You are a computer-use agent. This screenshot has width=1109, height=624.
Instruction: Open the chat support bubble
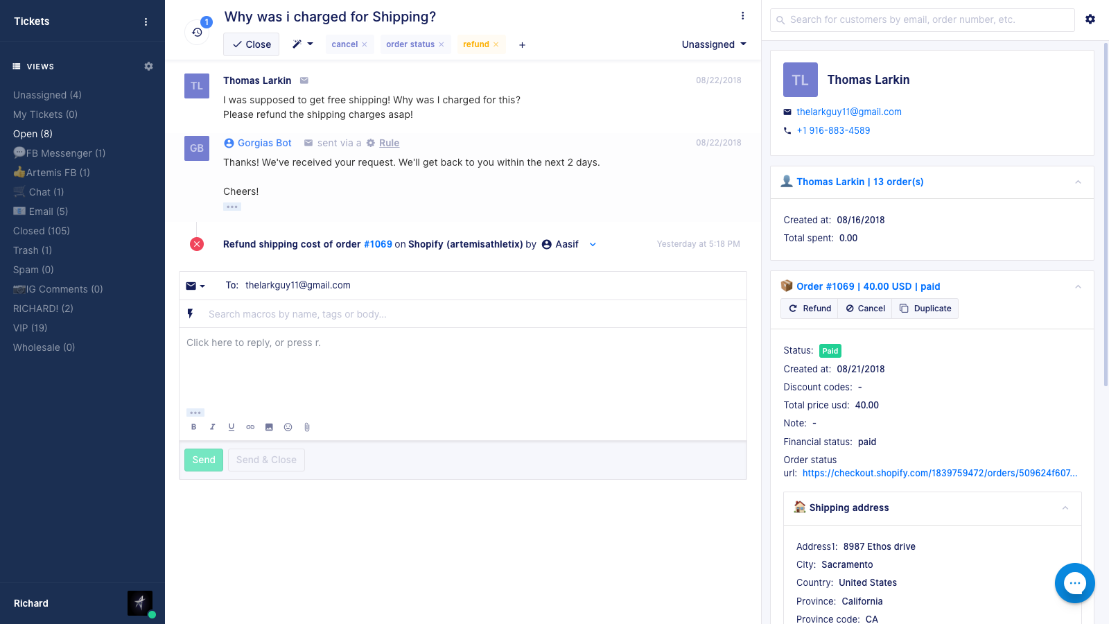coord(1075,583)
